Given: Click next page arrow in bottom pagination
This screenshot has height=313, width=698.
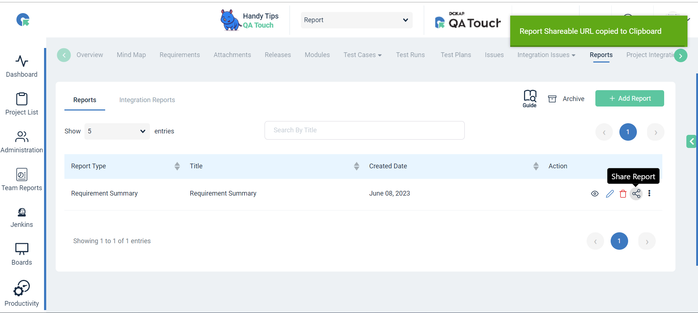Looking at the screenshot, I should (647, 241).
